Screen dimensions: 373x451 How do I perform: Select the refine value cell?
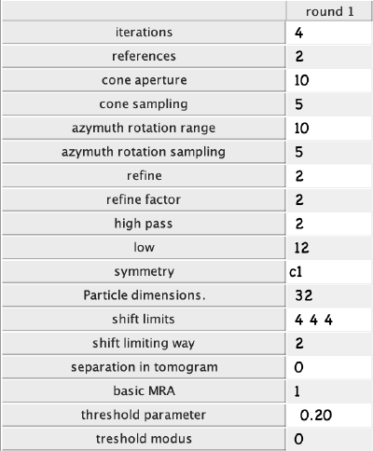pyautogui.click(x=329, y=176)
